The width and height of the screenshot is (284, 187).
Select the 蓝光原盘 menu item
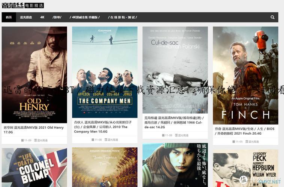(26, 17)
